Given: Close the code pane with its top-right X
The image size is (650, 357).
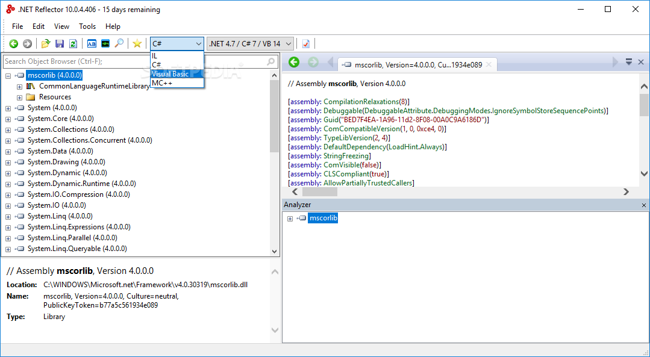Looking at the screenshot, I should coord(641,62).
